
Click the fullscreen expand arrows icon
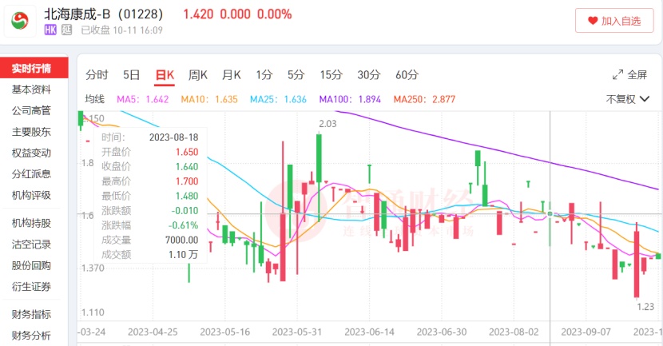(x=617, y=75)
